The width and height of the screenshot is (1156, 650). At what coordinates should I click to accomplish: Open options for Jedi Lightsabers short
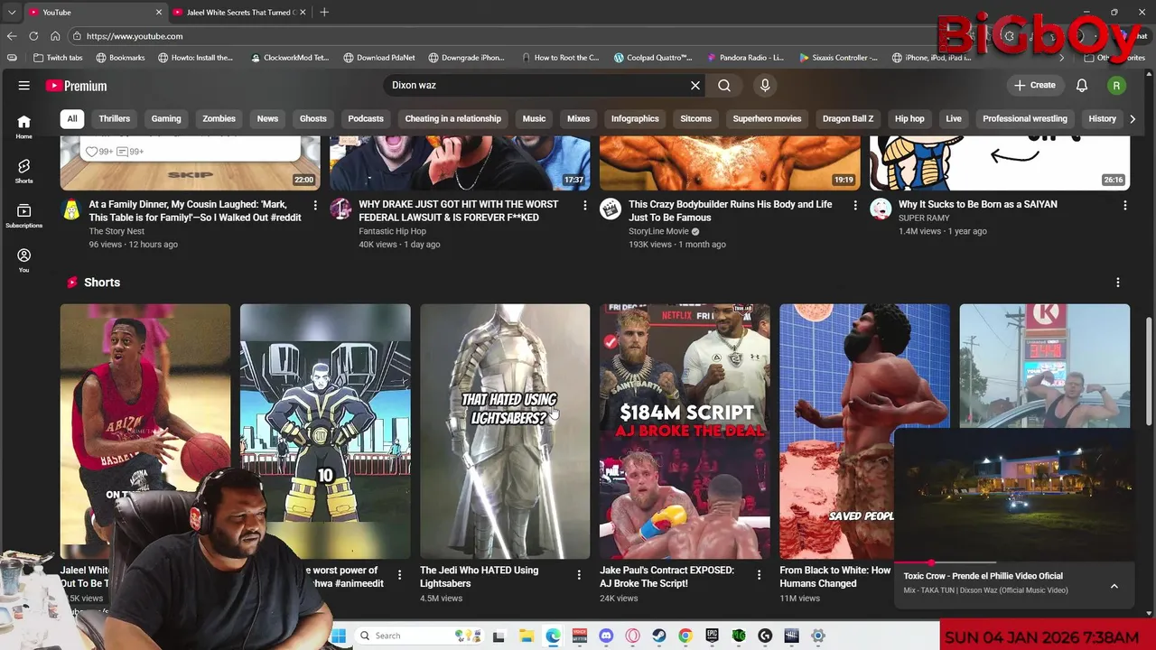(x=579, y=575)
